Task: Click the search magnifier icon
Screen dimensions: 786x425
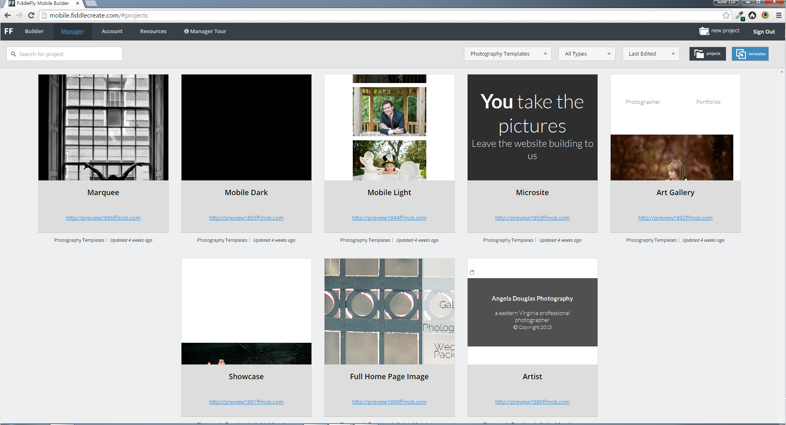Action: click(13, 54)
